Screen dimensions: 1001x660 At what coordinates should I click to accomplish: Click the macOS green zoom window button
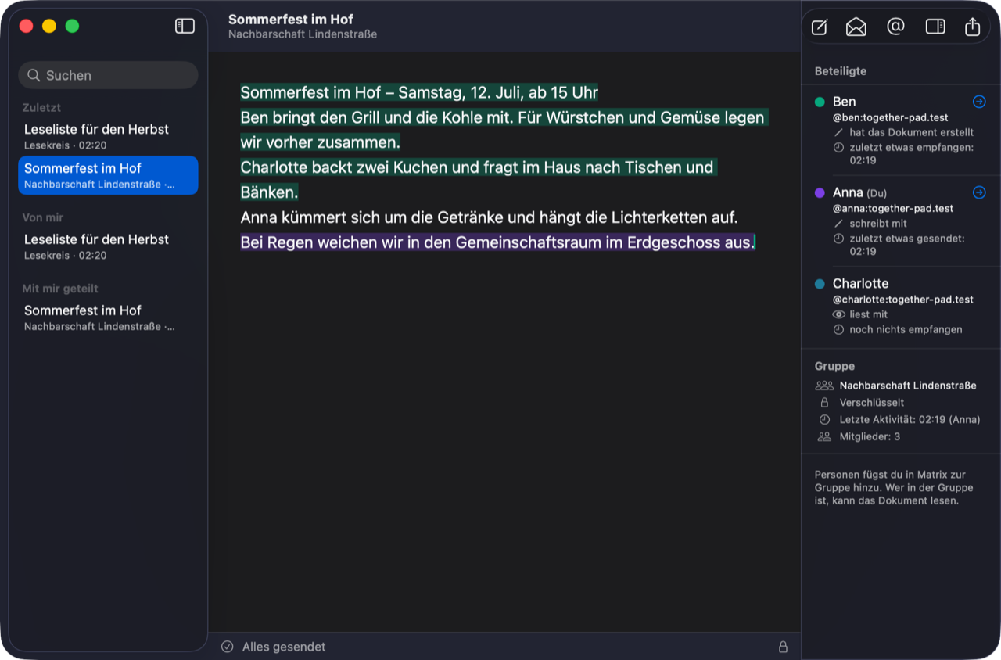72,26
